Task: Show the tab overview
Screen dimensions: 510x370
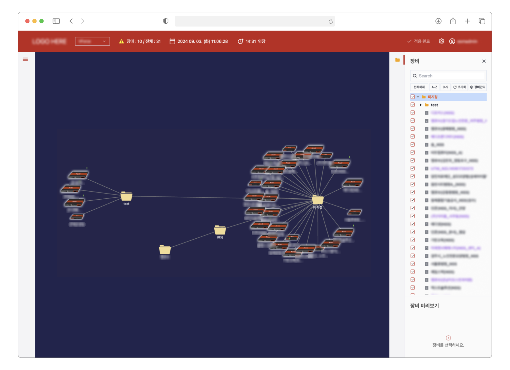Action: coord(482,21)
